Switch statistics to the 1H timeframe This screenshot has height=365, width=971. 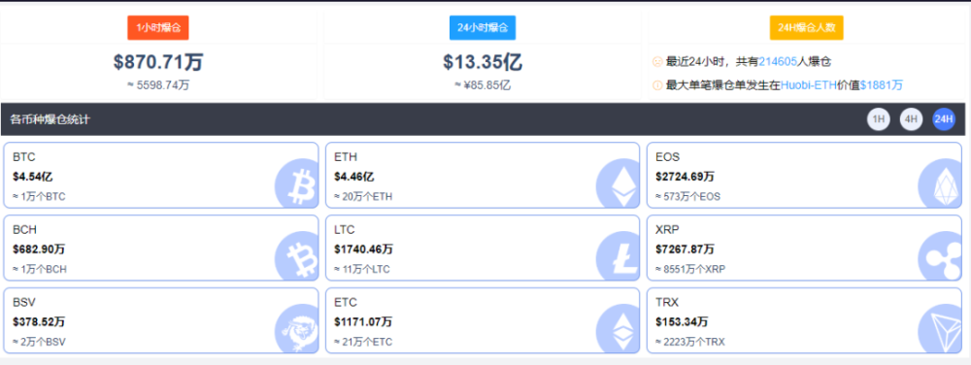coord(878,119)
